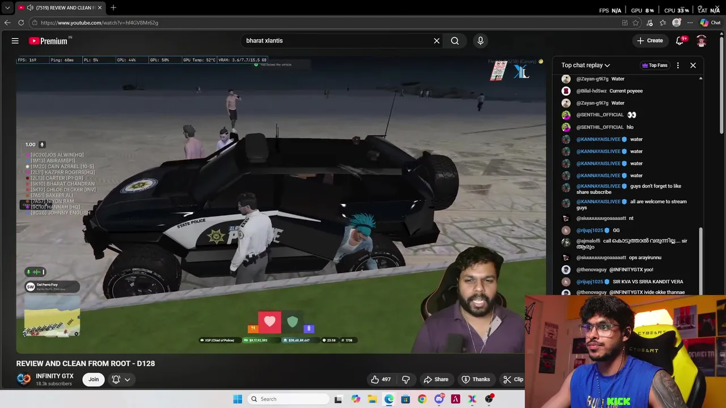Mute the tab via speaker icon
The image size is (726, 408).
[x=29, y=8]
